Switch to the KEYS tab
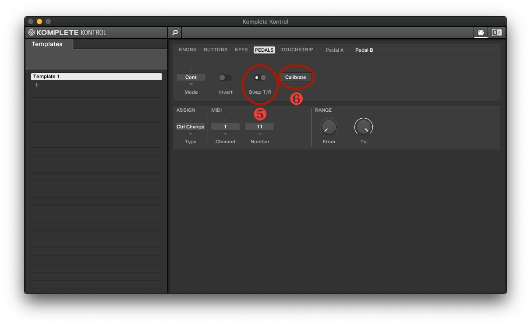This screenshot has height=326, width=531. (241, 50)
